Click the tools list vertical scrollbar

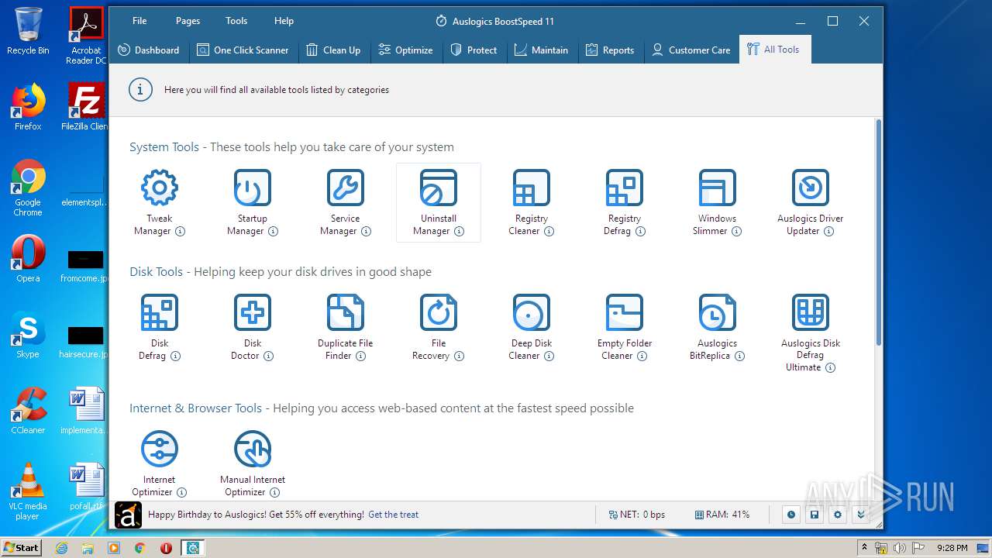click(878, 232)
